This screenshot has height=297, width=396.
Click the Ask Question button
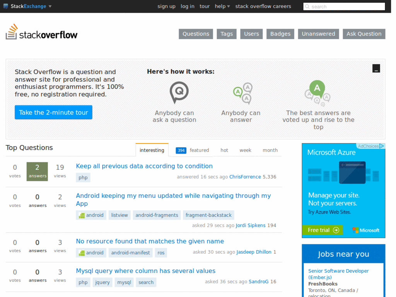coord(364,34)
